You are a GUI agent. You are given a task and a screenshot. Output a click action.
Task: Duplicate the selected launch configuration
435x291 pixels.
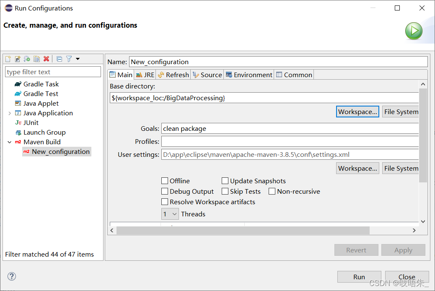(36, 59)
